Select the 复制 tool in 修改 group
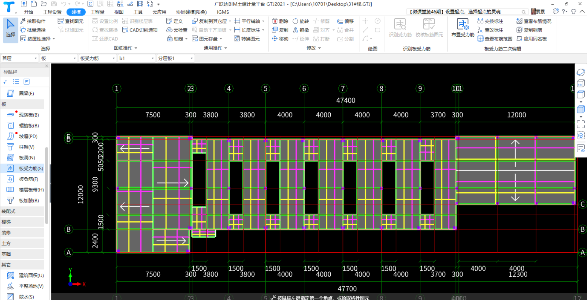 click(x=280, y=30)
